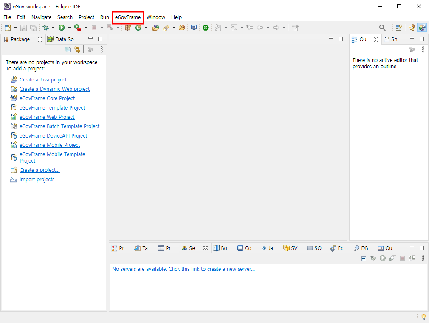
Task: Click the Open Perspective icon
Action: (x=399, y=28)
